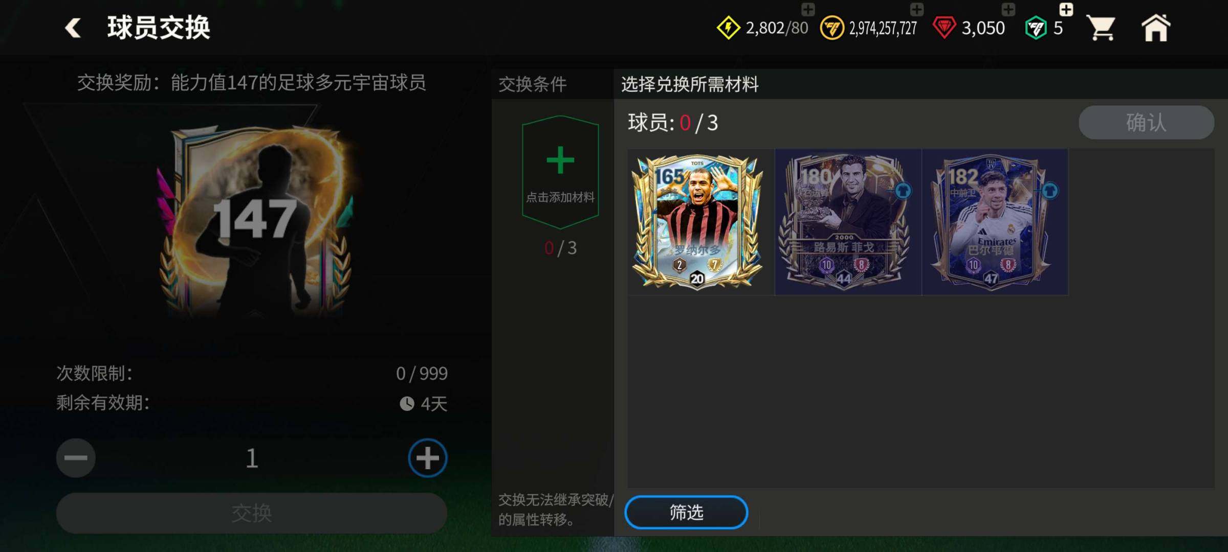The image size is (1228, 552).
Task: View the 147 reward player card
Action: pyautogui.click(x=254, y=220)
